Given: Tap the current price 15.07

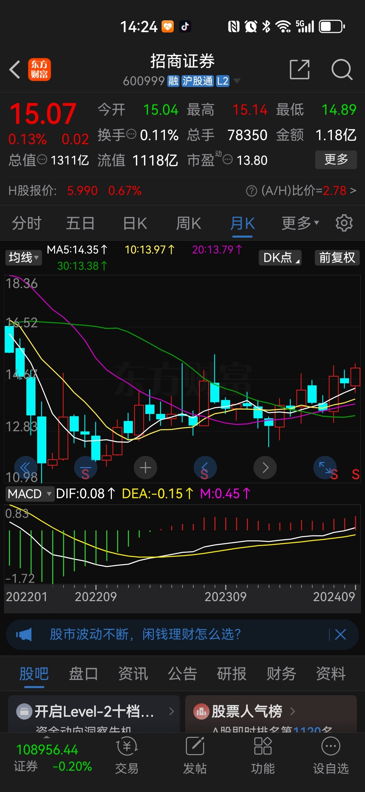Looking at the screenshot, I should coord(43,114).
